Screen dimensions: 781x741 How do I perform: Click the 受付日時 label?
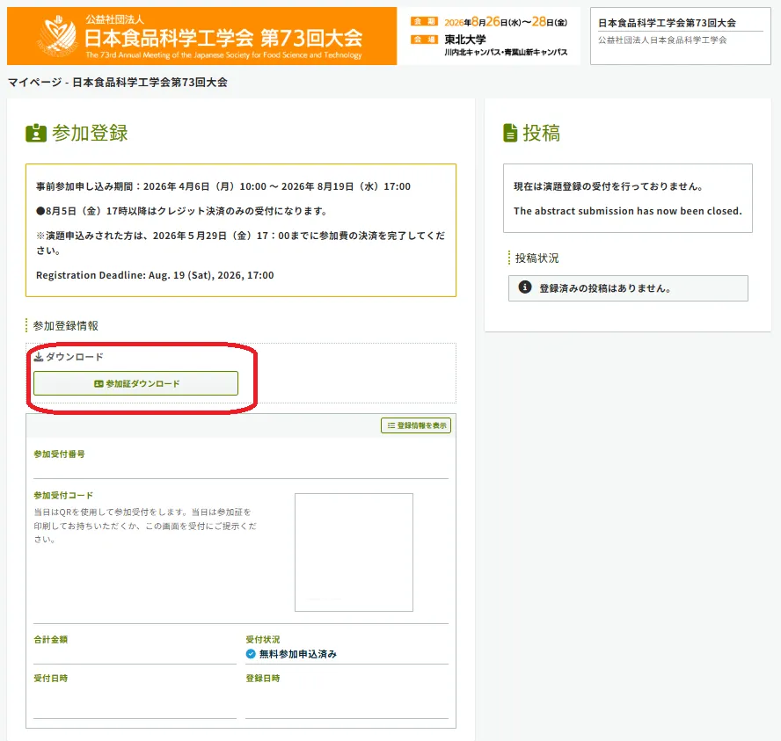(x=51, y=679)
